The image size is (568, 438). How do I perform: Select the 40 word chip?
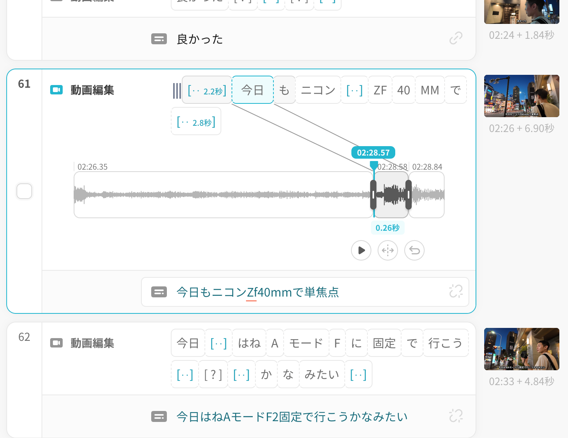403,90
